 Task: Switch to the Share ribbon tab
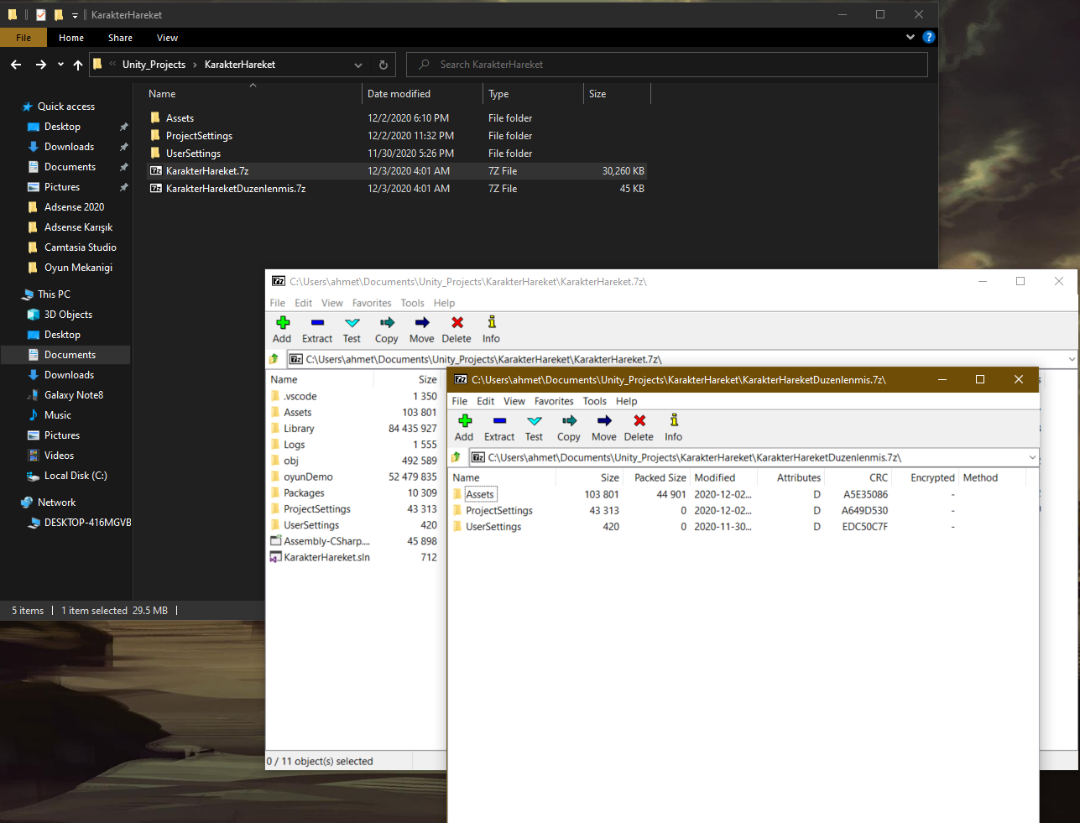coord(120,38)
